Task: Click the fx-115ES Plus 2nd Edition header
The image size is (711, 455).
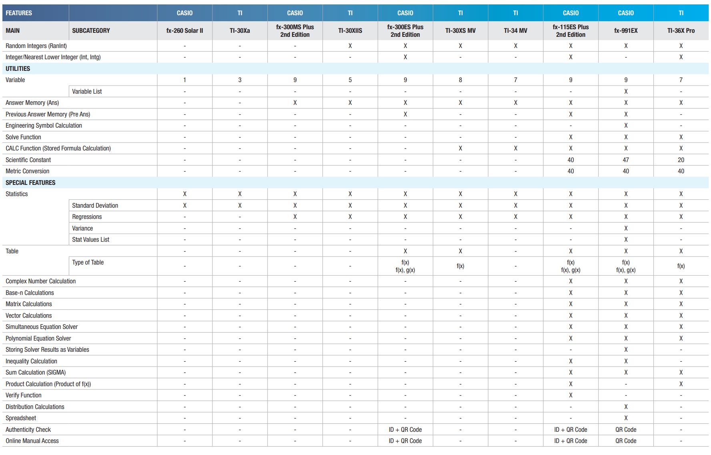Action: [571, 30]
